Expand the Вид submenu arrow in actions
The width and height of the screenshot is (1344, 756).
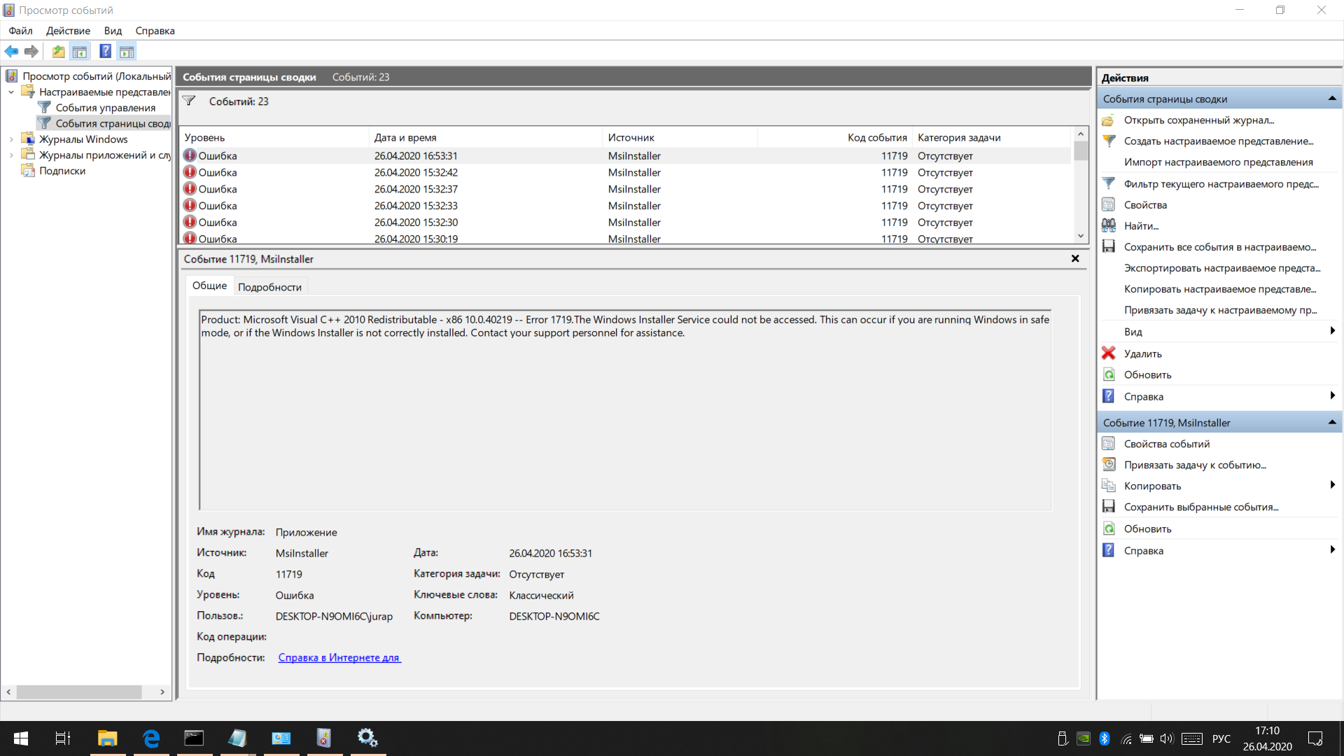pos(1332,331)
